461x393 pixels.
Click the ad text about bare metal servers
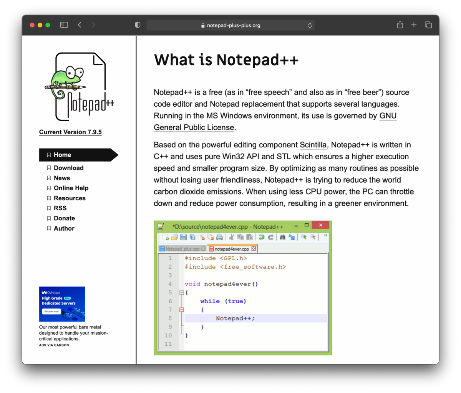click(73, 333)
